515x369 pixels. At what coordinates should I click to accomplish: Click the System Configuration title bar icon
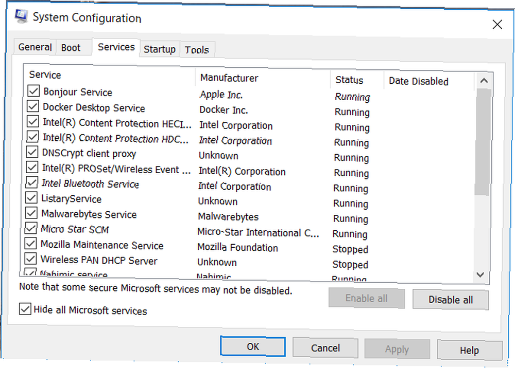click(21, 16)
